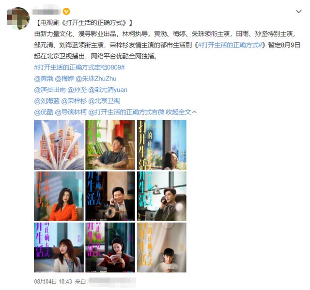
Task: Open the @打开生活的正确方式官微 mention
Action: pyautogui.click(x=126, y=112)
